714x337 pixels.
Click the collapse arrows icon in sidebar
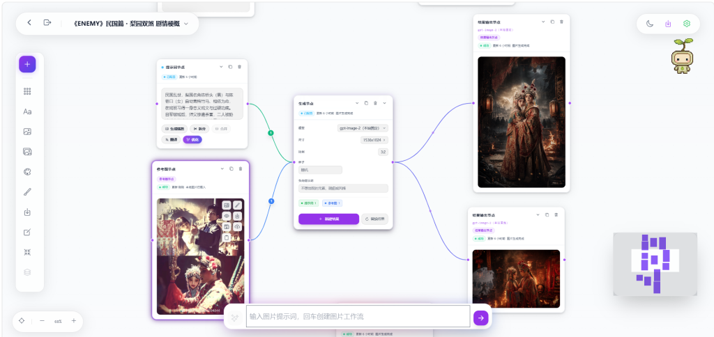(27, 253)
